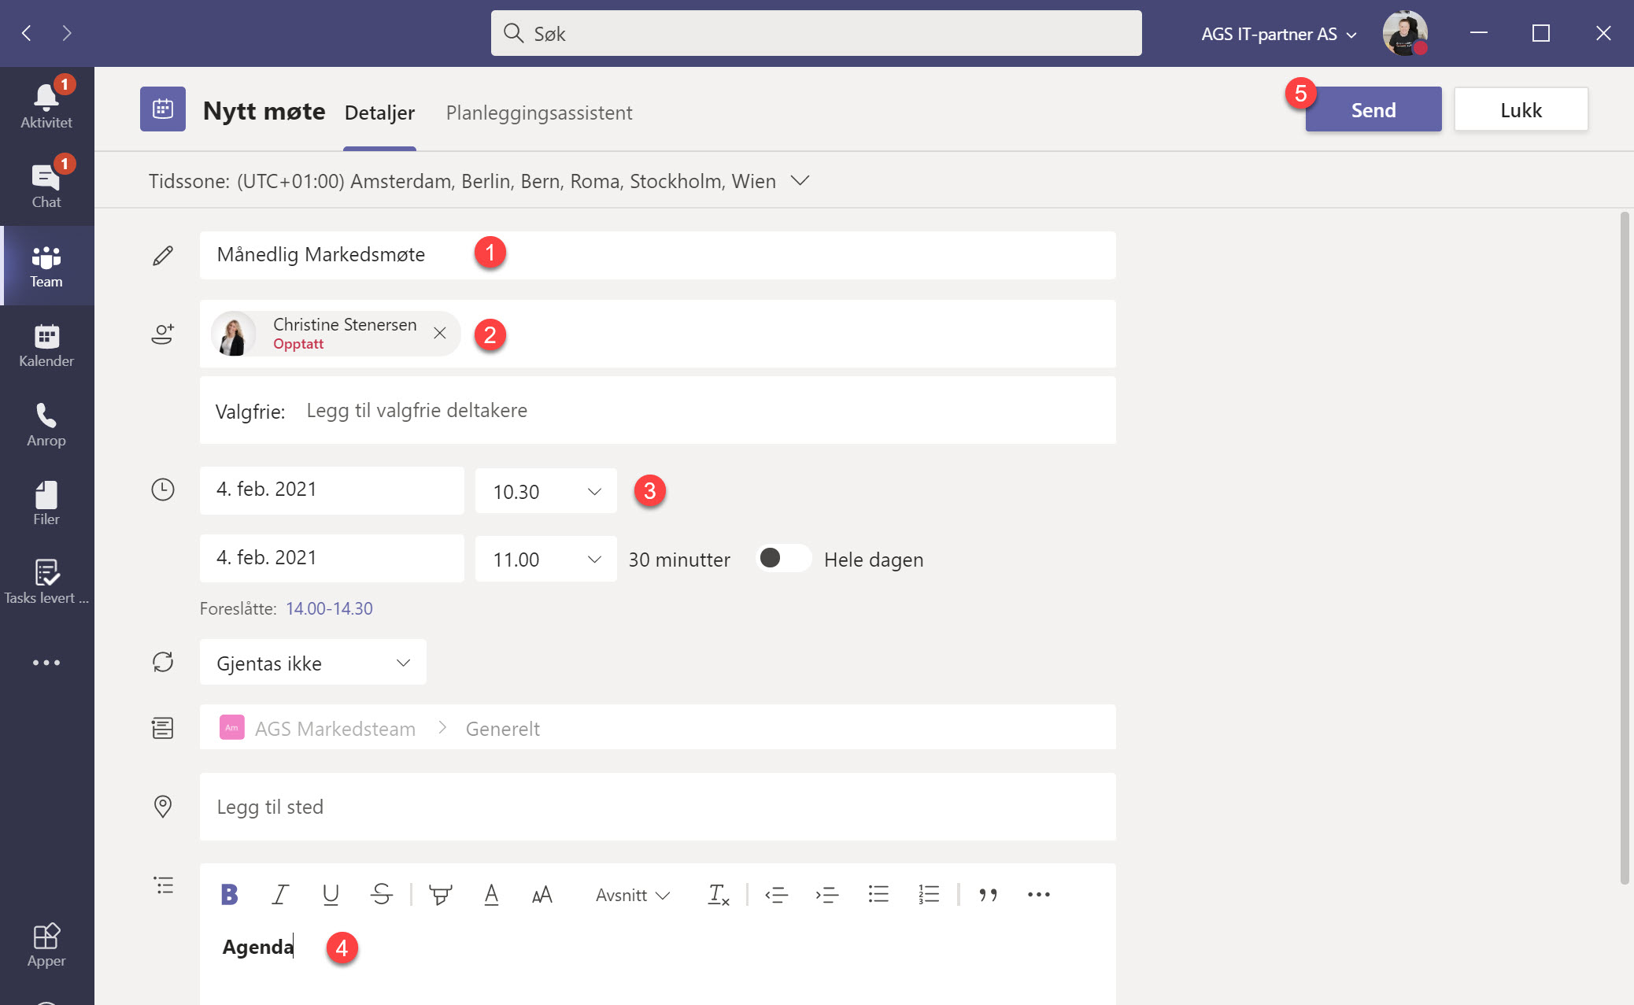Screen dimensions: 1634x1005
Task: Click the underline formatting icon
Action: click(331, 894)
